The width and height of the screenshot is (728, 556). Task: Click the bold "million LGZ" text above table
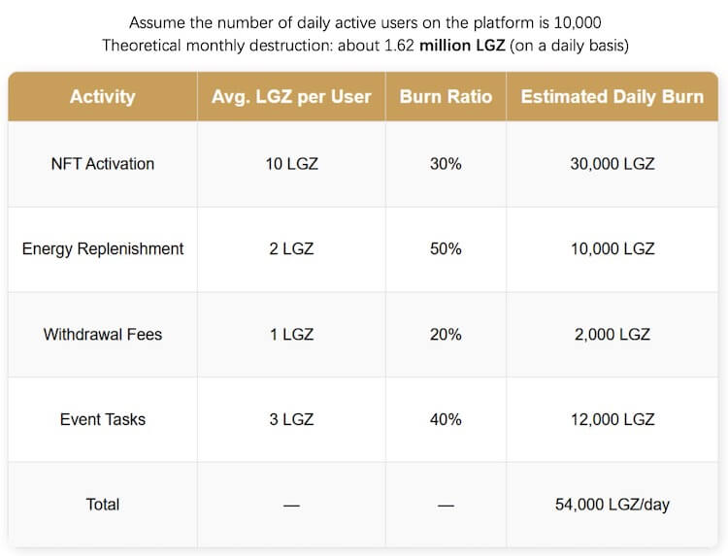pos(462,46)
